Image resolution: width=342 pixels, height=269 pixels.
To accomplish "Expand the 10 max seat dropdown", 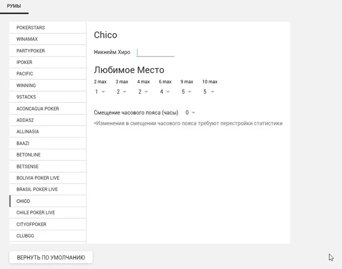I will point(209,92).
